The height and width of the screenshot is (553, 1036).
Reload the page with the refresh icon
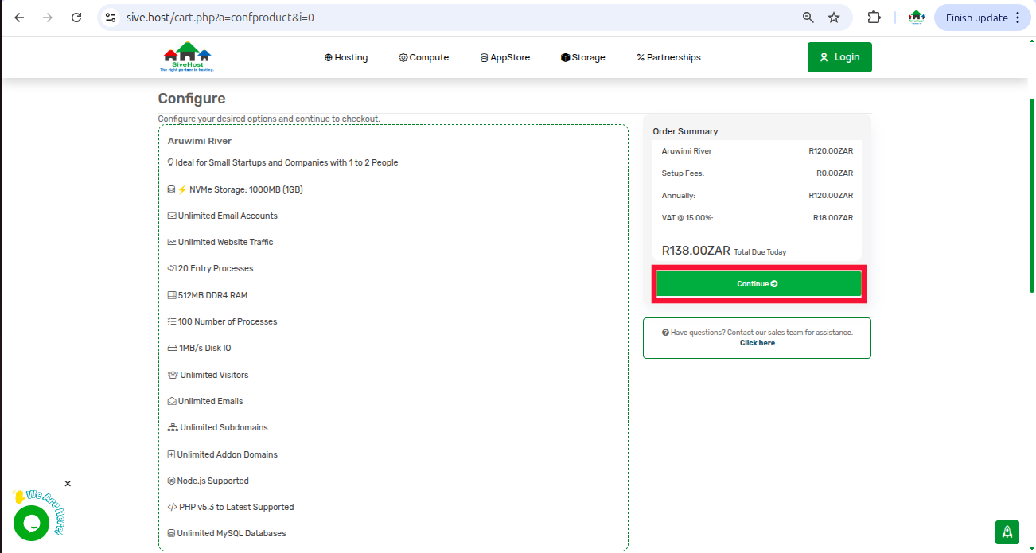76,18
